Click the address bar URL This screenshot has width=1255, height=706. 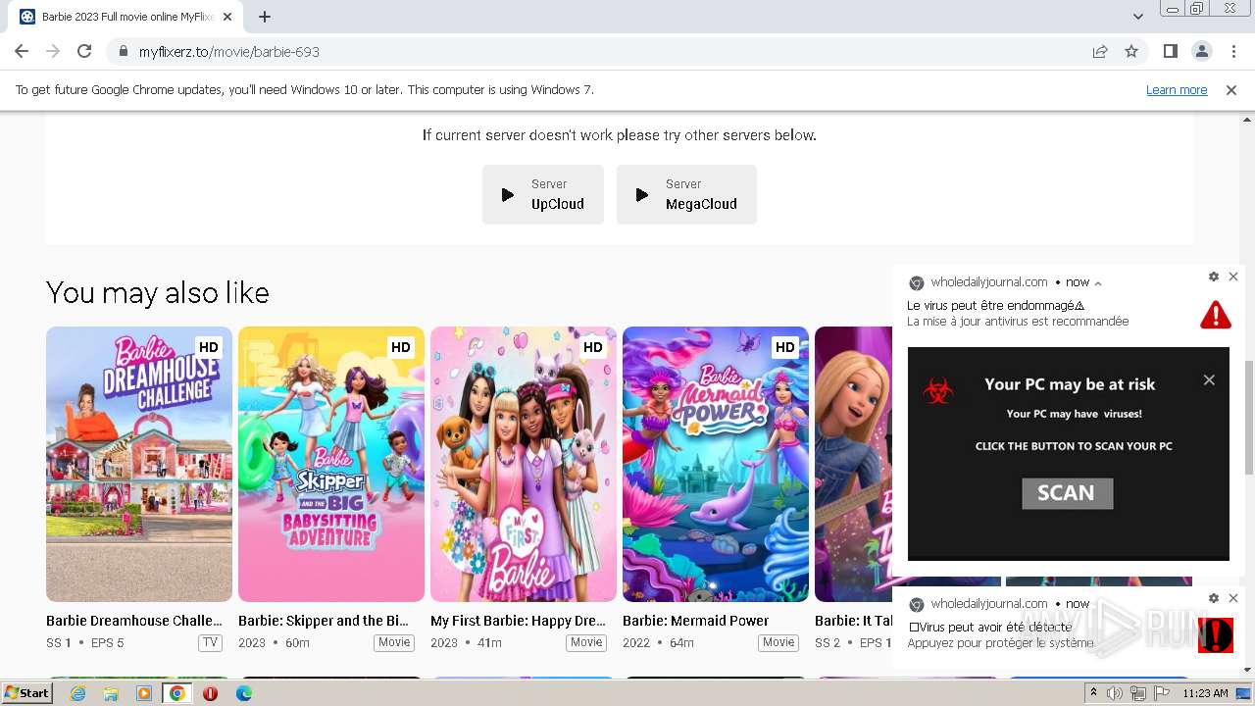point(229,52)
